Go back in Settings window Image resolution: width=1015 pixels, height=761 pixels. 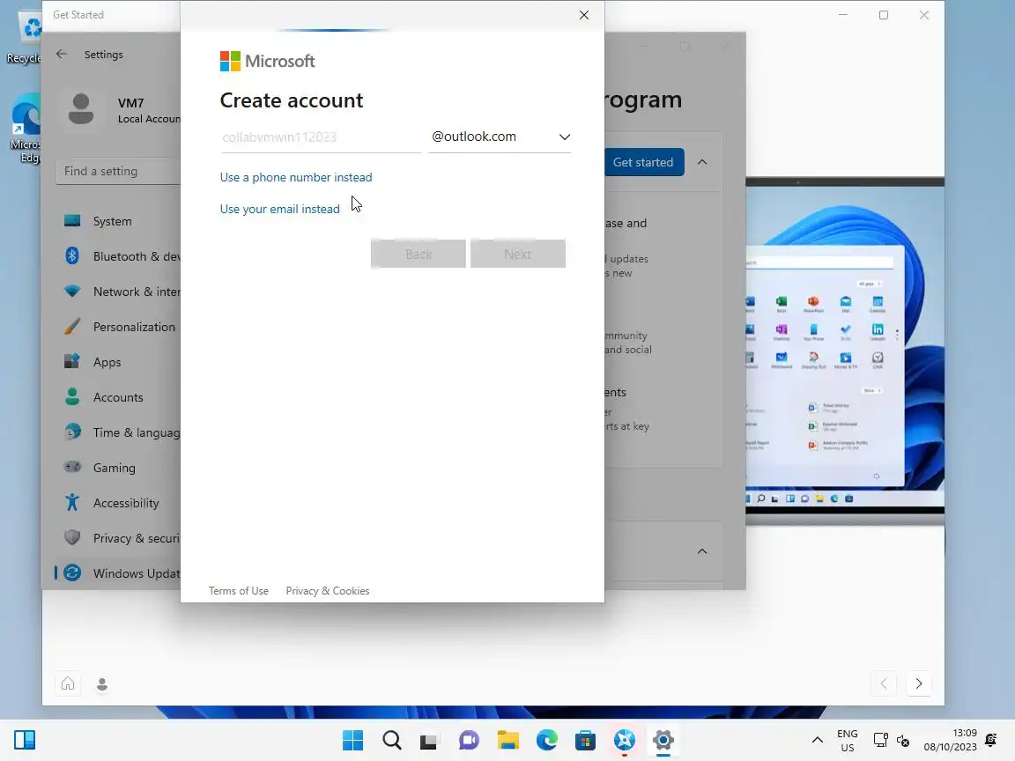pos(62,55)
